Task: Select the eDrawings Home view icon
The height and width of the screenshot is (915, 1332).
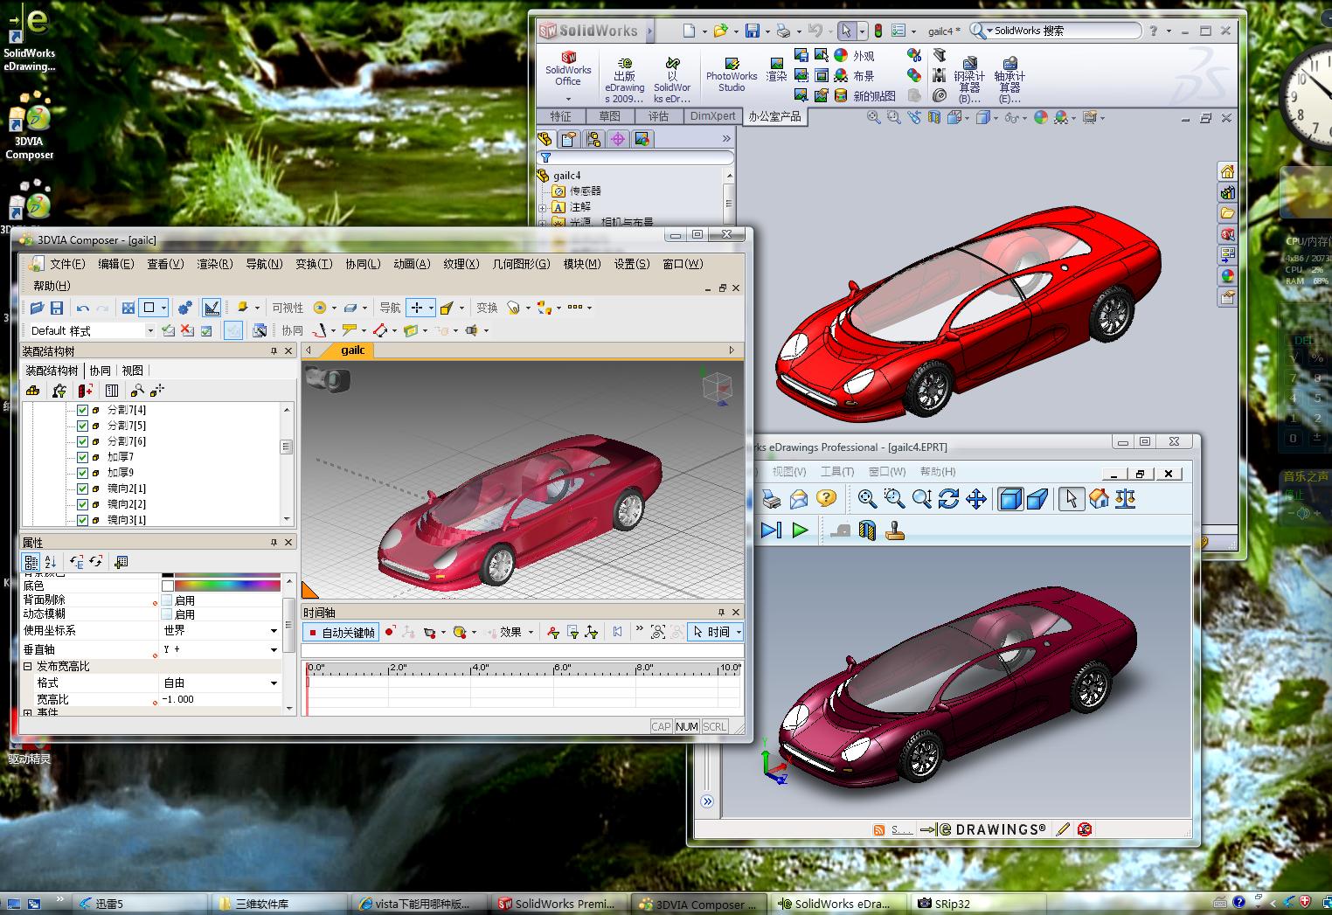Action: point(1099,499)
